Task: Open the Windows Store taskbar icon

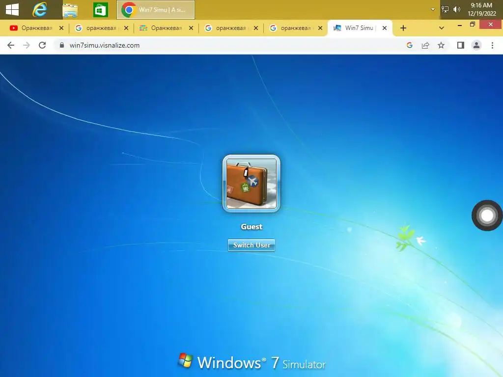Action: click(x=100, y=10)
